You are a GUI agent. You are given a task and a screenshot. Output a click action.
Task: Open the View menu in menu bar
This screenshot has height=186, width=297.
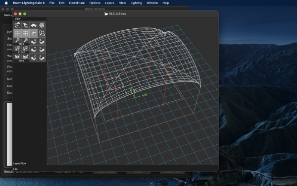click(x=122, y=3)
